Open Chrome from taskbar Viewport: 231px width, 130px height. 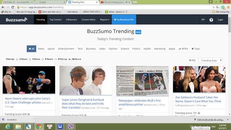click(39, 127)
